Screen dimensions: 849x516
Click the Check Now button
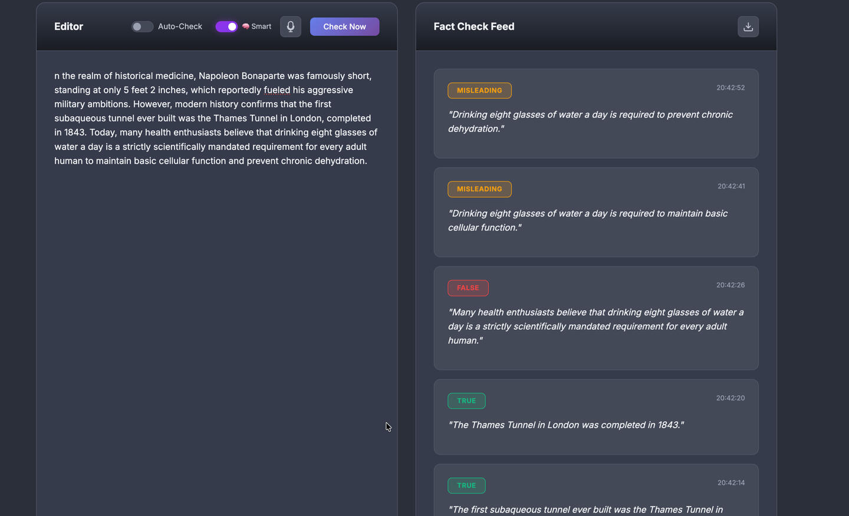344,27
